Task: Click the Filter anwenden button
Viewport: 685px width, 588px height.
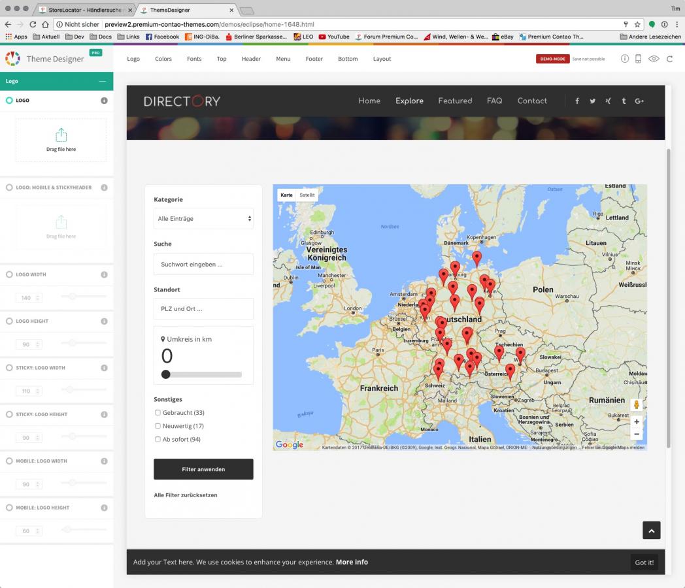Action: point(203,469)
